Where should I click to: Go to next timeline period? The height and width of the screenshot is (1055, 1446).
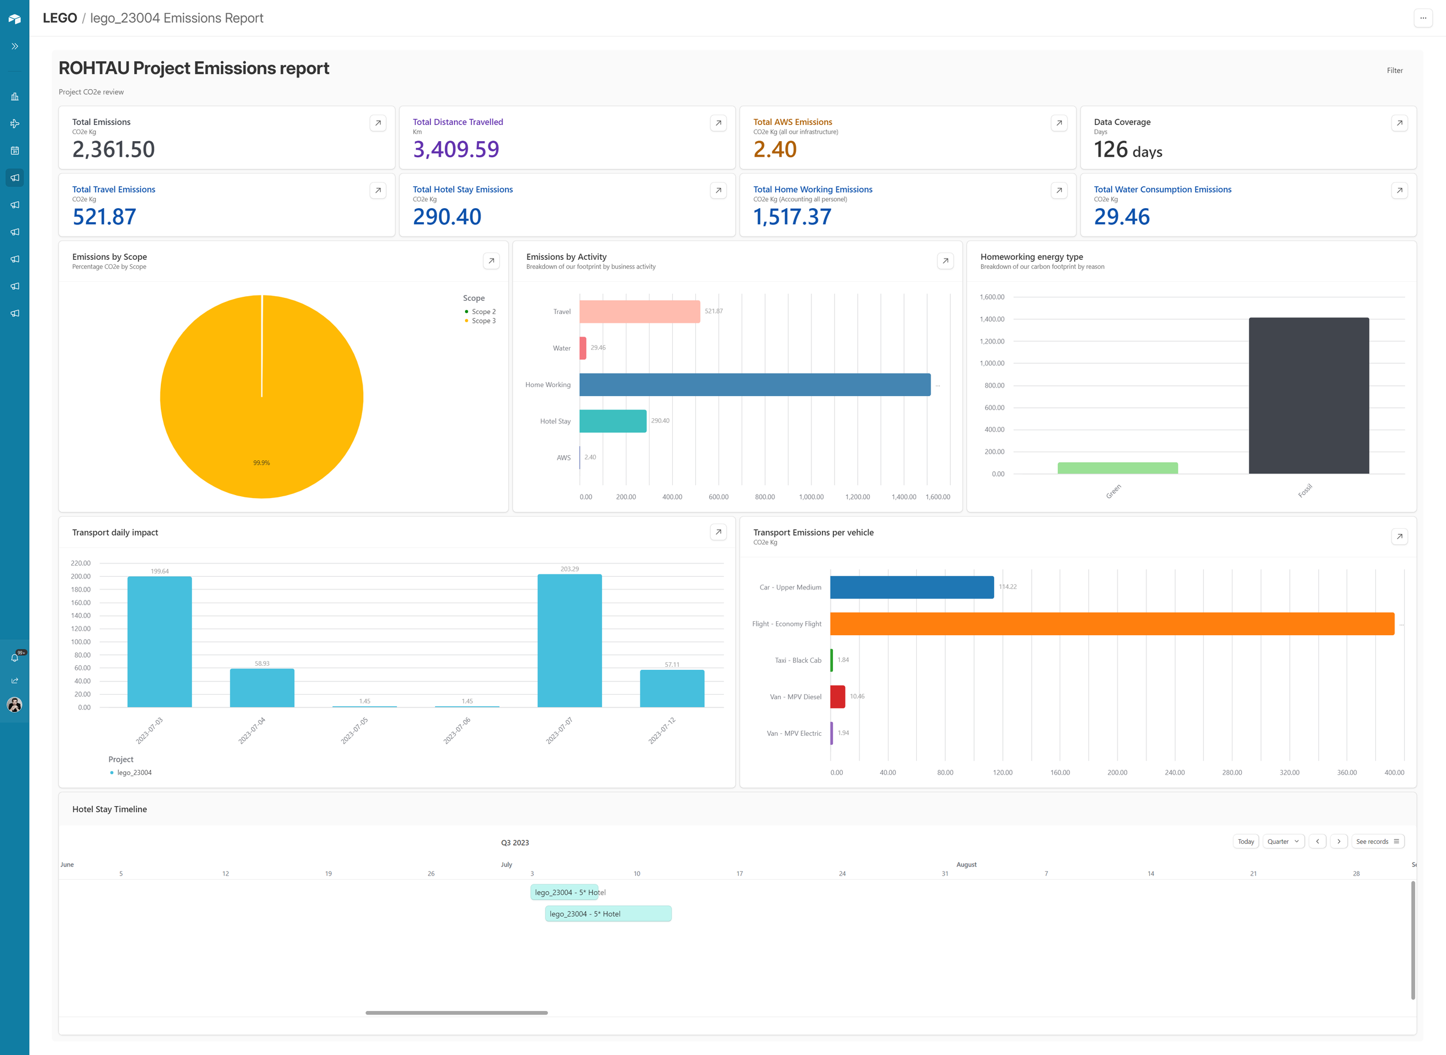1338,842
